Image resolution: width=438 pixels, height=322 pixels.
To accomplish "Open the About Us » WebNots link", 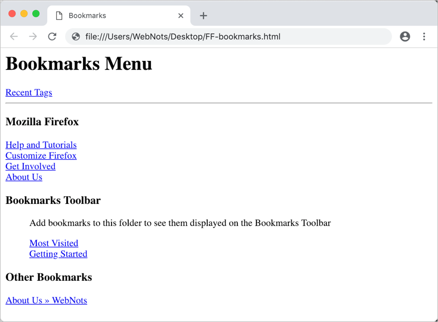I will [x=46, y=301].
